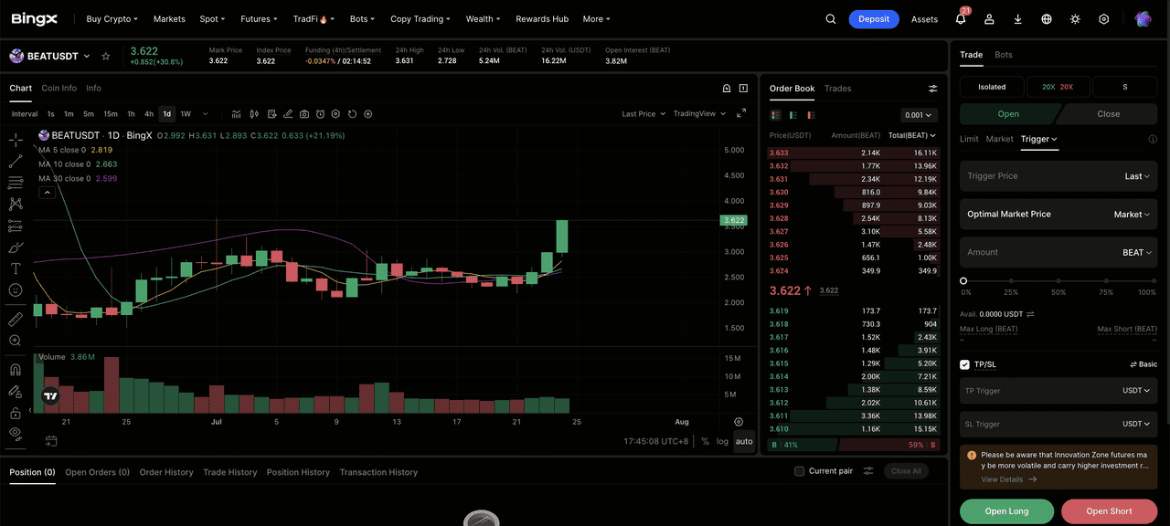Select the text annotation tool
Viewport: 1170px width, 526px height.
point(16,268)
